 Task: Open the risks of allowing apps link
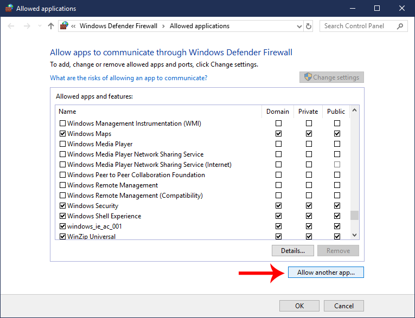pyautogui.click(x=129, y=78)
